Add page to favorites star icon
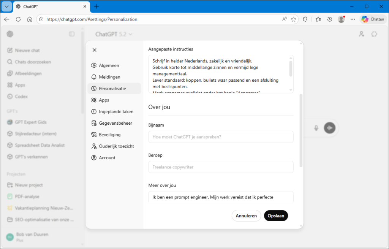 pos(294,19)
